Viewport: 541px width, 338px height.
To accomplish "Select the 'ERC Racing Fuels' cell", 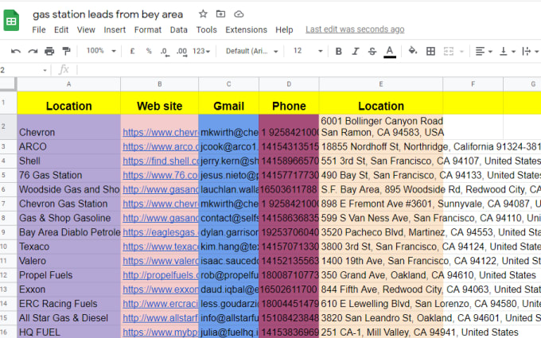I will 68,304.
